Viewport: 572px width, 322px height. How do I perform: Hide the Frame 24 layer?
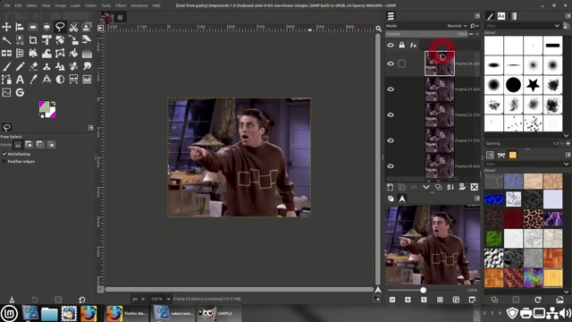click(391, 64)
